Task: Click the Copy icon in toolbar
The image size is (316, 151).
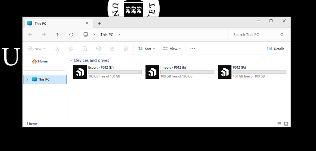Action: click(71, 49)
